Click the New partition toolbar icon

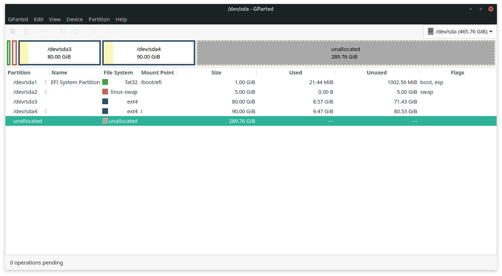pyautogui.click(x=13, y=32)
